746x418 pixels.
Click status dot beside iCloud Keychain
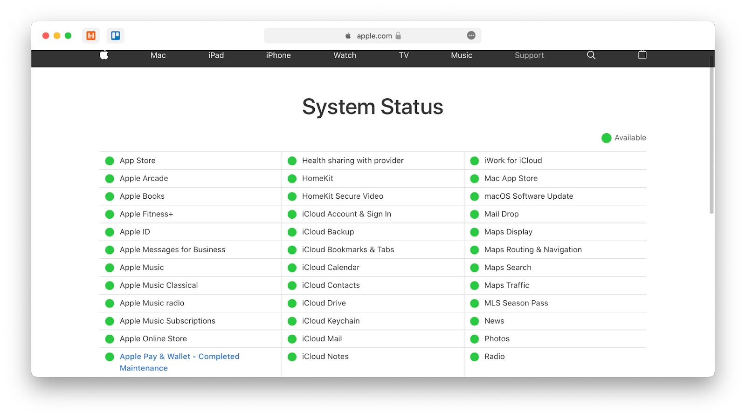(x=292, y=321)
